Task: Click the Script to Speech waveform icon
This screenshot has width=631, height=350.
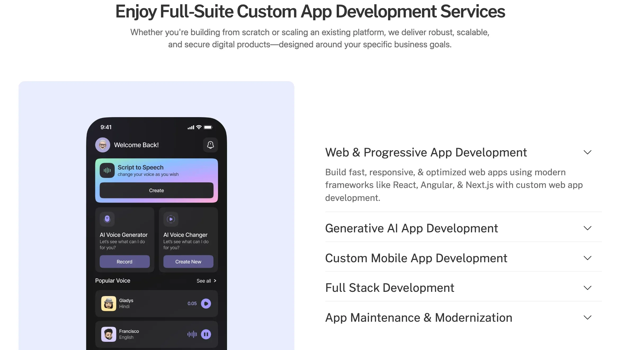Action: coord(107,170)
